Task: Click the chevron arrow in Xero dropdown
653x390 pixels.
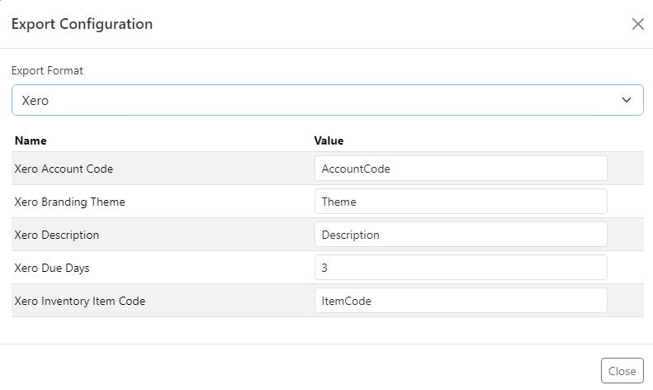Action: point(627,100)
